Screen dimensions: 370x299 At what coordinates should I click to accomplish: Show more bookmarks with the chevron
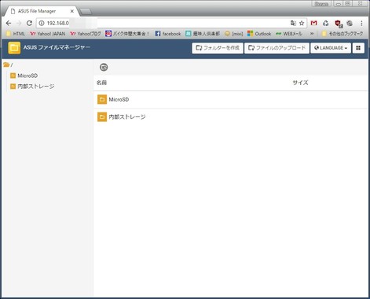pos(312,34)
